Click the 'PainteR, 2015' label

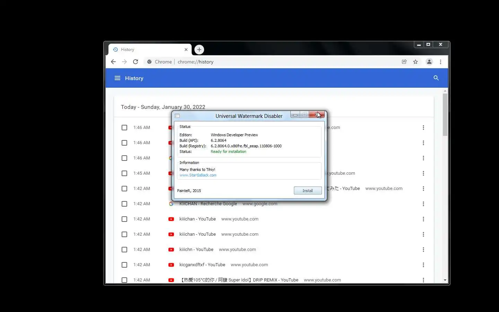tap(189, 191)
